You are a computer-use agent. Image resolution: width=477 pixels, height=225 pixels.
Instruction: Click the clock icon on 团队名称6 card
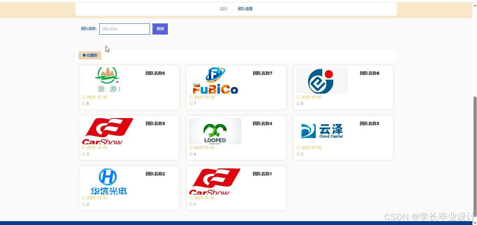pos(298,97)
